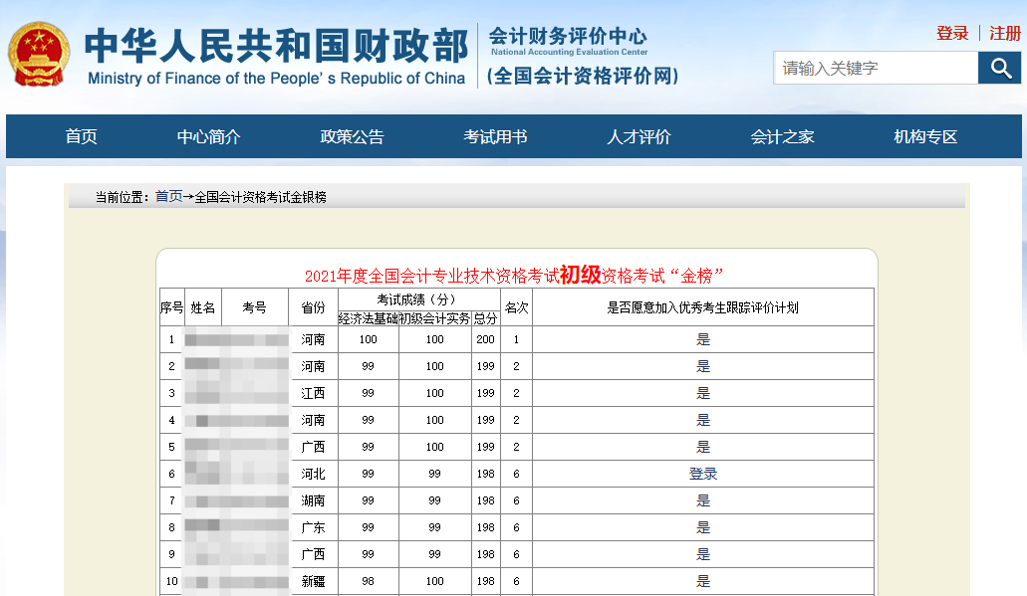Open the 注册 registration link

coord(1005,33)
